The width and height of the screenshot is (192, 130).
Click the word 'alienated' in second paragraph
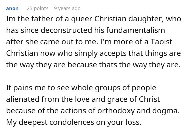23,99
